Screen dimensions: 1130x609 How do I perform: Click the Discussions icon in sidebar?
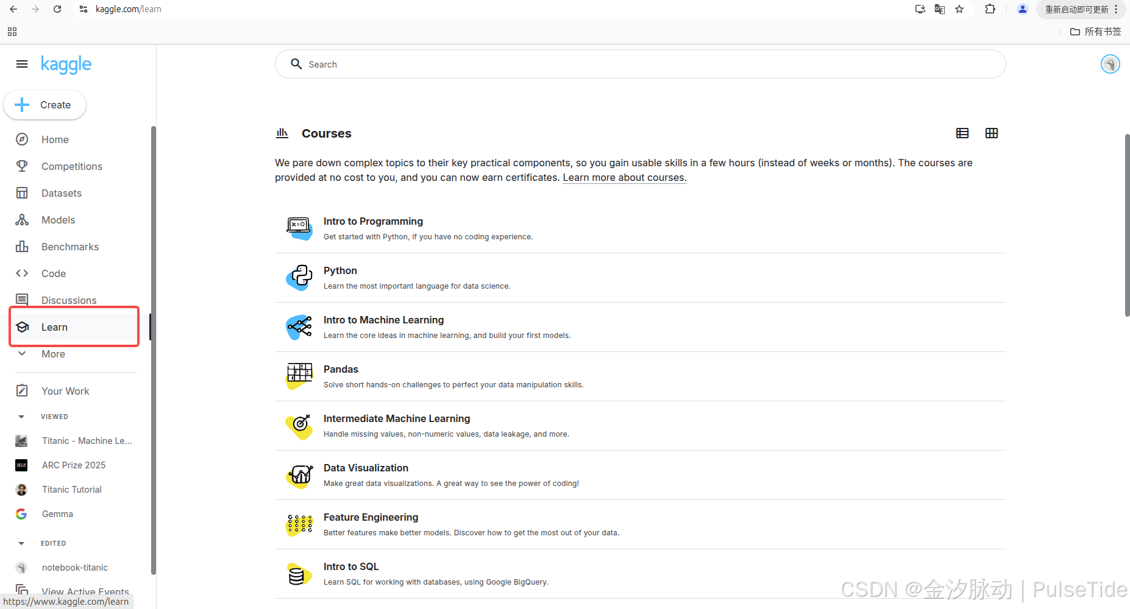click(x=22, y=300)
